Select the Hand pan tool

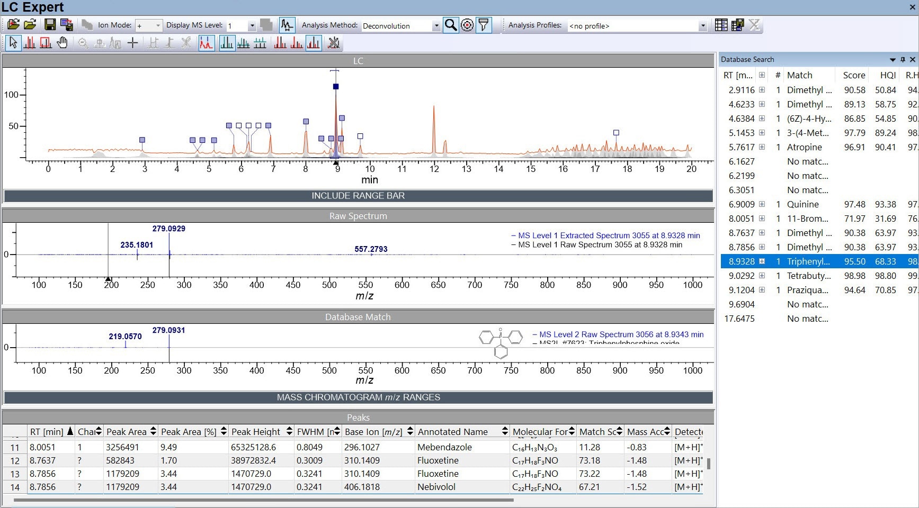click(x=62, y=43)
